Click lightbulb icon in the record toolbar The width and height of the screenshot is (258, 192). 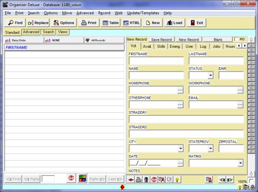click(x=177, y=180)
